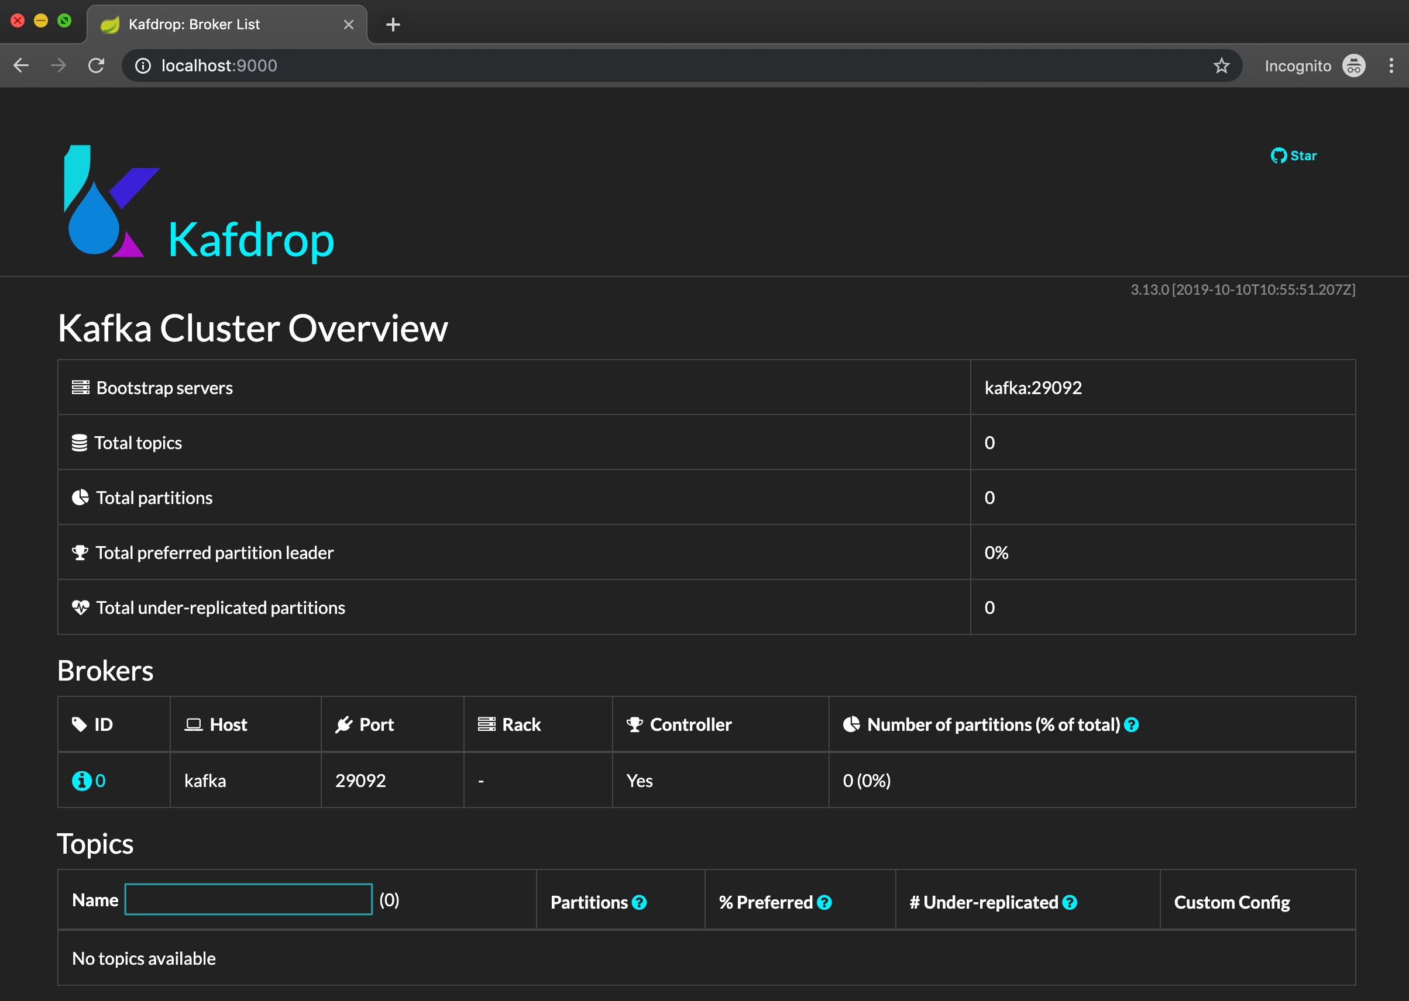This screenshot has height=1001, width=1409.
Task: Click the bookmark star in the address bar
Action: tap(1221, 65)
